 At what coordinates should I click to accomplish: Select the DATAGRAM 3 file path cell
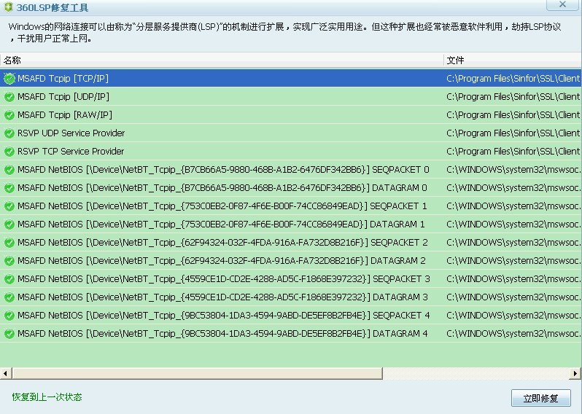(x=512, y=297)
